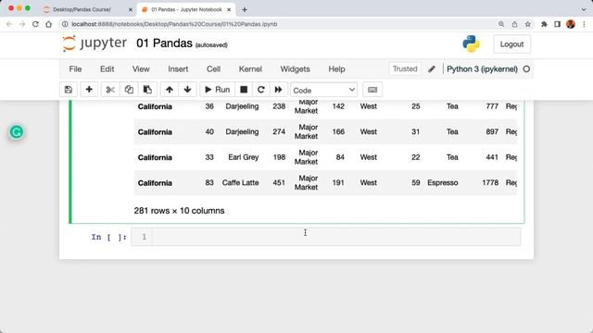Open the Edit menu

click(x=107, y=69)
